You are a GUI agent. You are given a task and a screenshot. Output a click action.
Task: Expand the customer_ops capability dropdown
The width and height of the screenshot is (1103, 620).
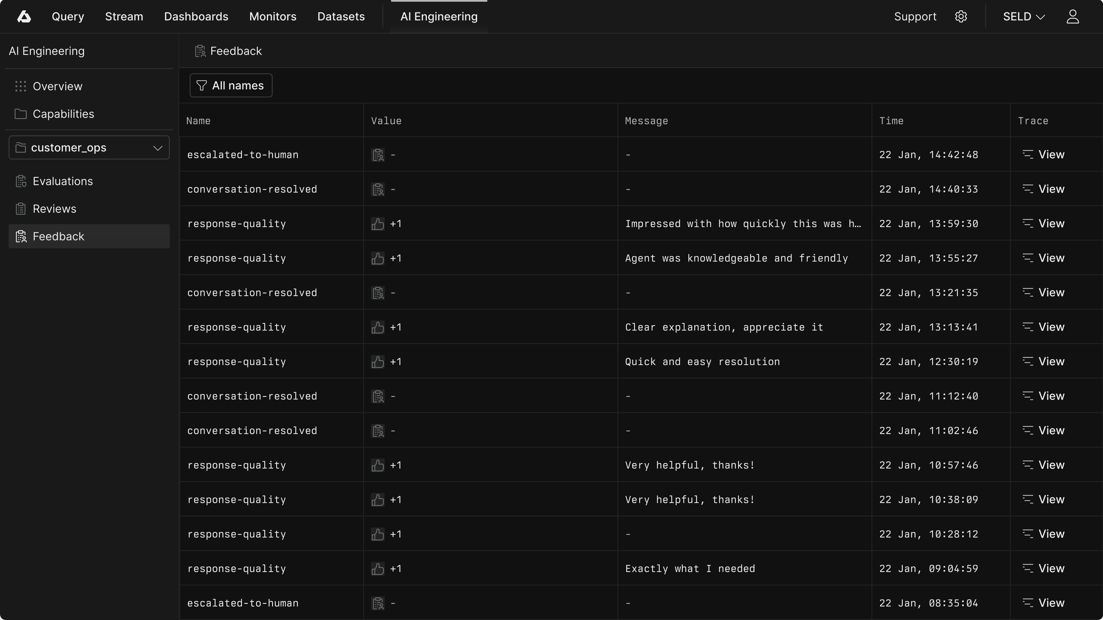coord(89,148)
